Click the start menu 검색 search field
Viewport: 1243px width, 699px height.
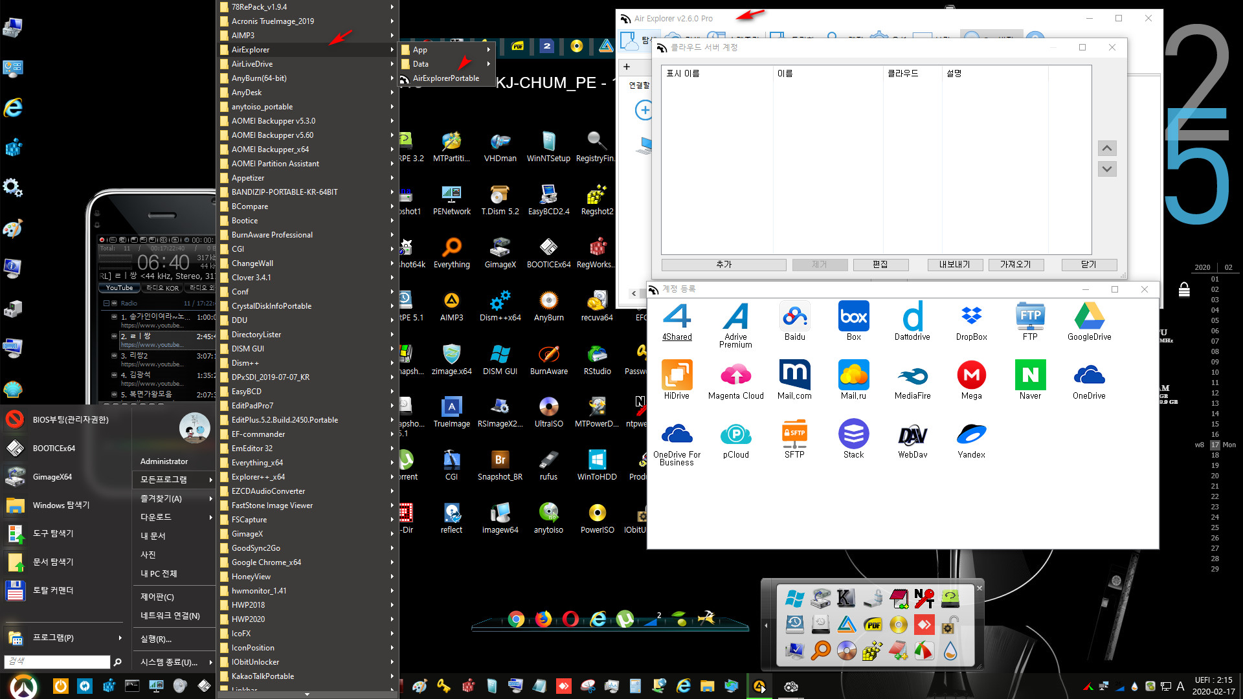click(57, 661)
